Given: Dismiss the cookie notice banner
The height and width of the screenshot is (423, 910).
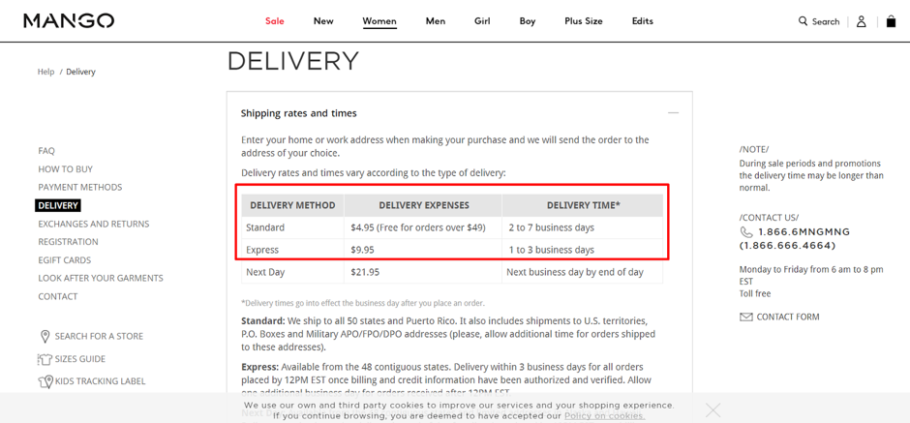Looking at the screenshot, I should pyautogui.click(x=713, y=410).
